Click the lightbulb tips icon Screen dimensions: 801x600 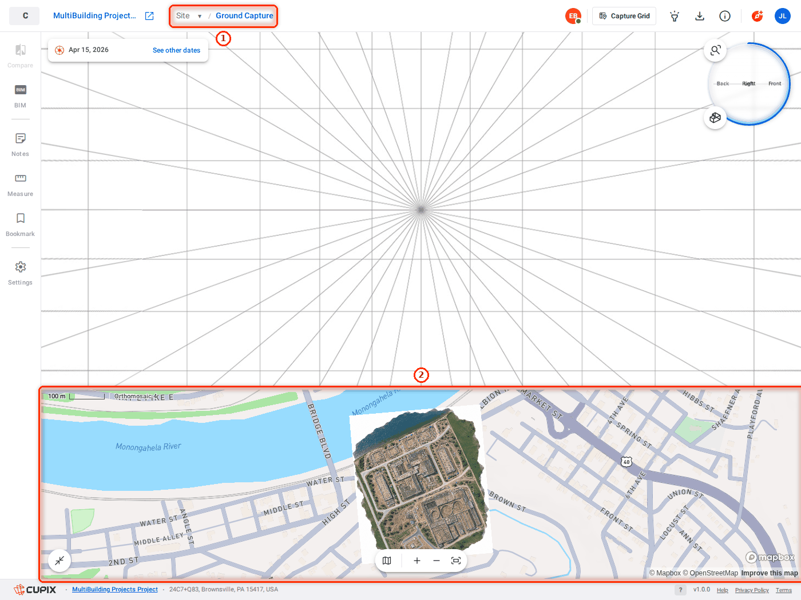click(x=675, y=16)
